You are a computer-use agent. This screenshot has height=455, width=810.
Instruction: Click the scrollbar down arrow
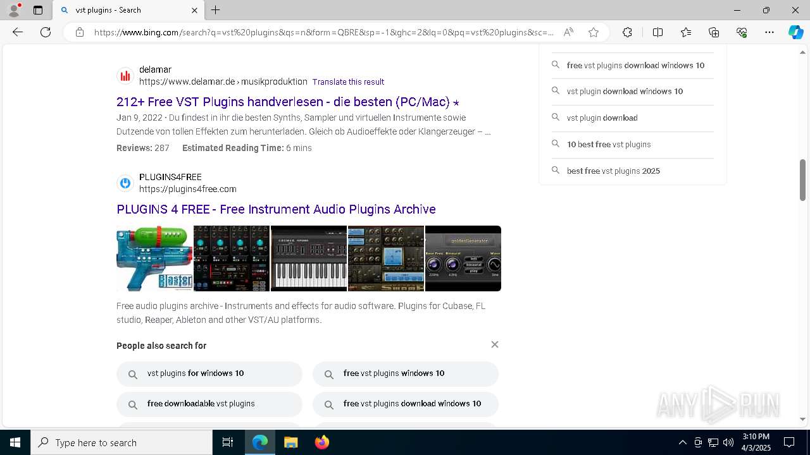(802, 419)
